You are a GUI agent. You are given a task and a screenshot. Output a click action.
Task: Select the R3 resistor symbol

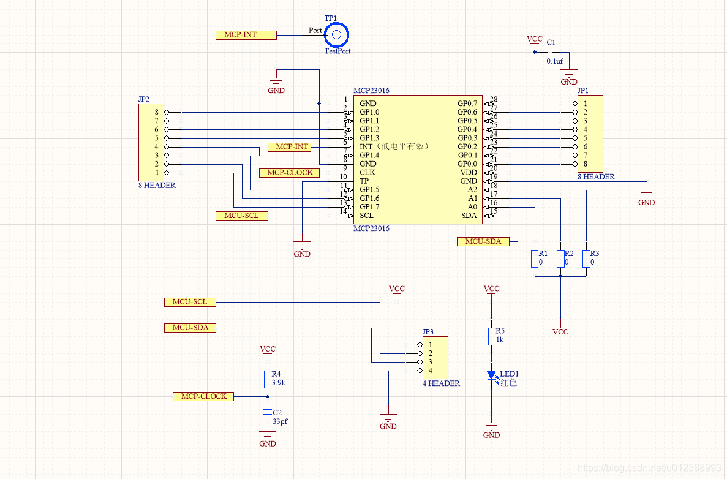pyautogui.click(x=587, y=258)
